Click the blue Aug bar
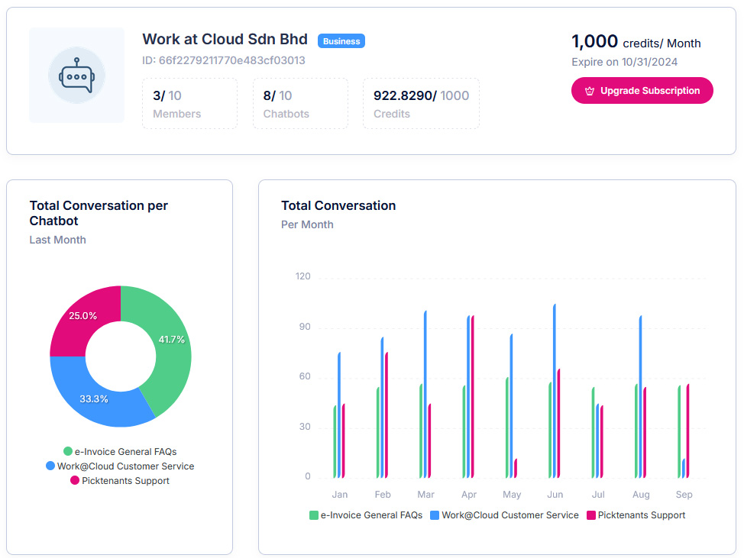Image resolution: width=744 pixels, height=558 pixels. coord(641,397)
